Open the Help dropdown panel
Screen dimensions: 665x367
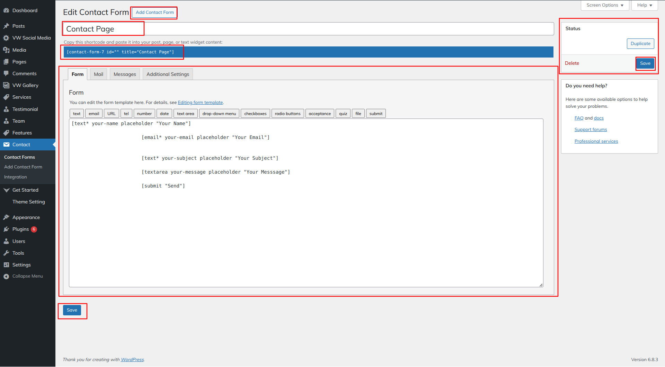point(644,5)
